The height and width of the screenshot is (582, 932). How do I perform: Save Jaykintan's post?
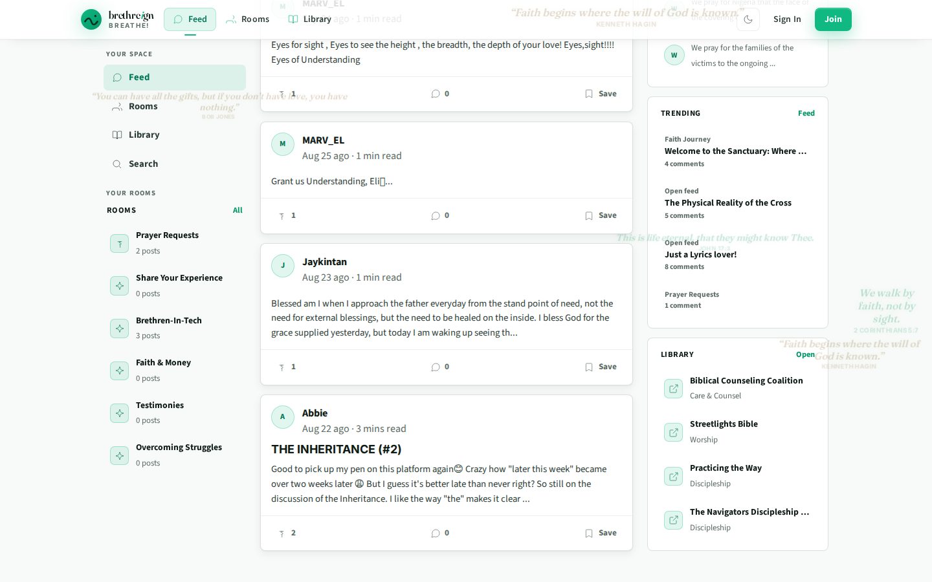(x=601, y=367)
